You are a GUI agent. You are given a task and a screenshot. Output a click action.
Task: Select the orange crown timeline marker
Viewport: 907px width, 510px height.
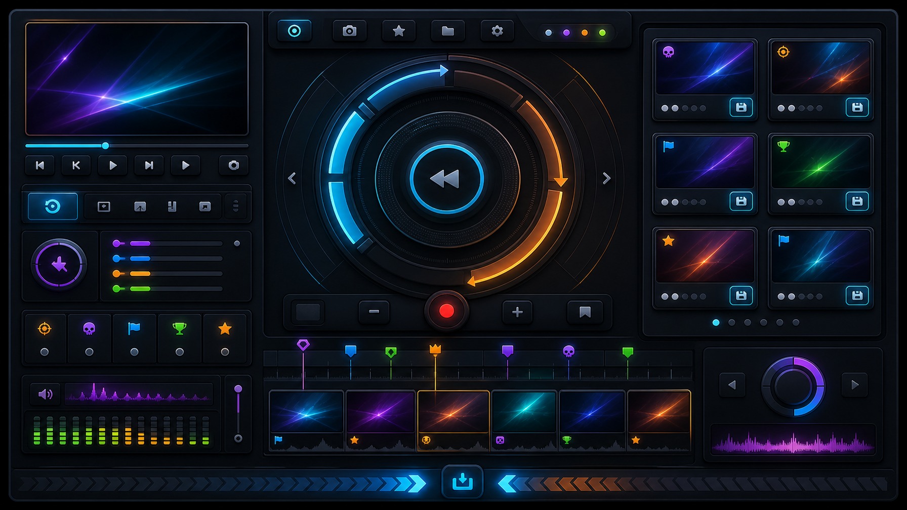435,349
